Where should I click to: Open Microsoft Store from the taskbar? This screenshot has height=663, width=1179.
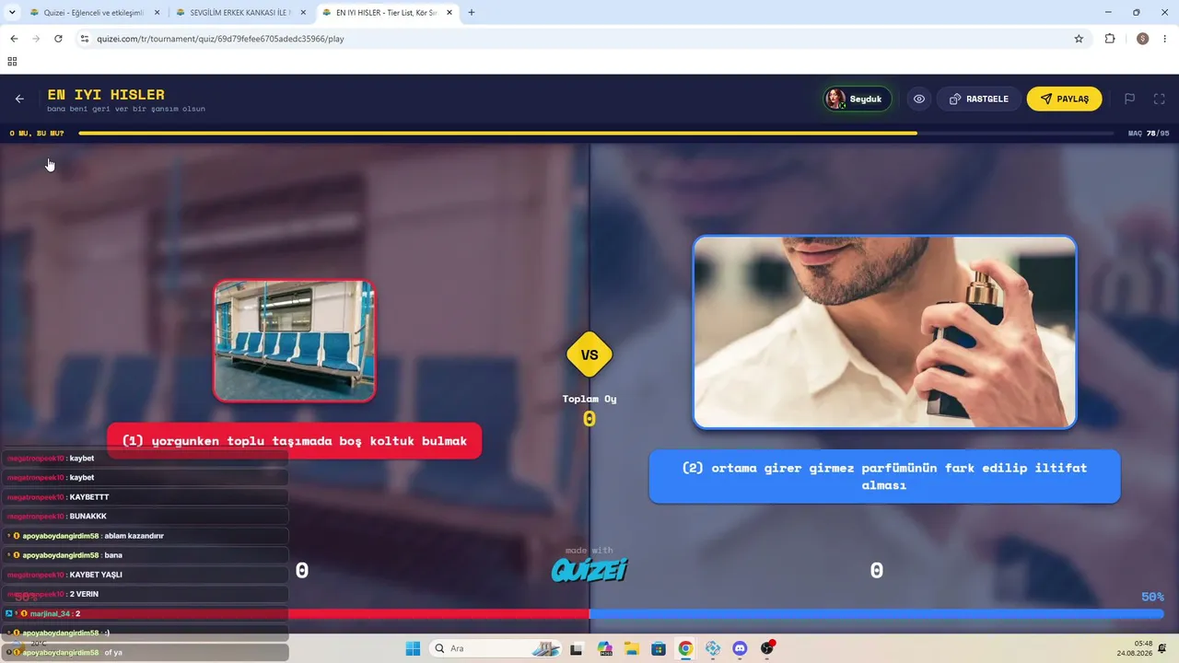pyautogui.click(x=659, y=648)
